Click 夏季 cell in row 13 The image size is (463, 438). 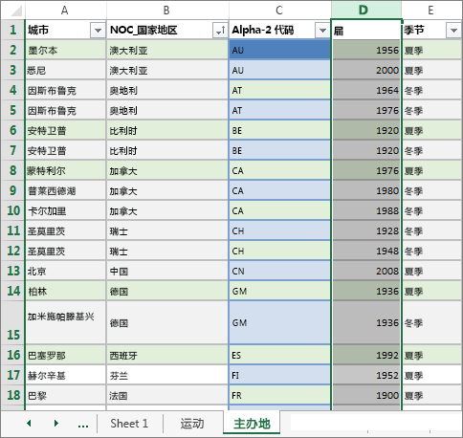432,271
